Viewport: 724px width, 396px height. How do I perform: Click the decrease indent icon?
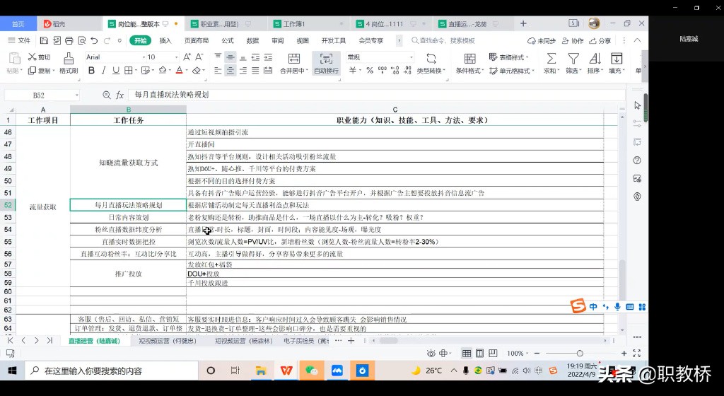pyautogui.click(x=255, y=57)
